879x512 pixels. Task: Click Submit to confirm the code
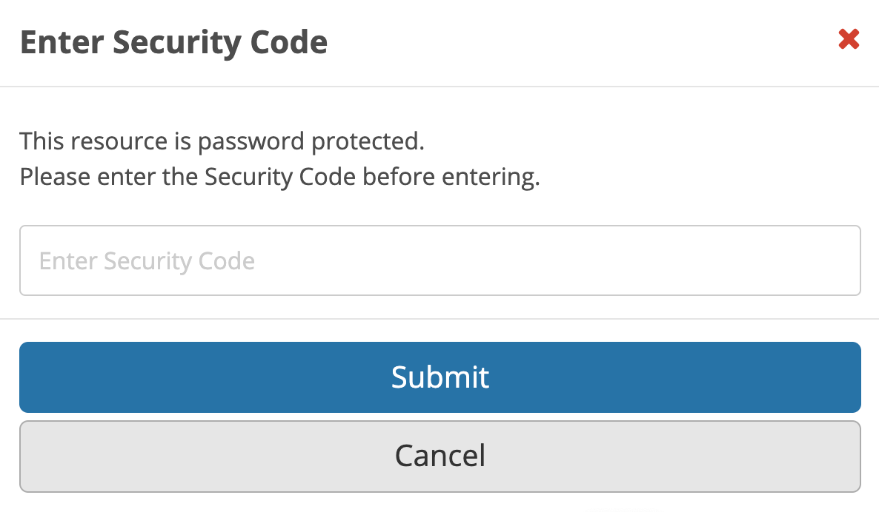click(x=439, y=377)
